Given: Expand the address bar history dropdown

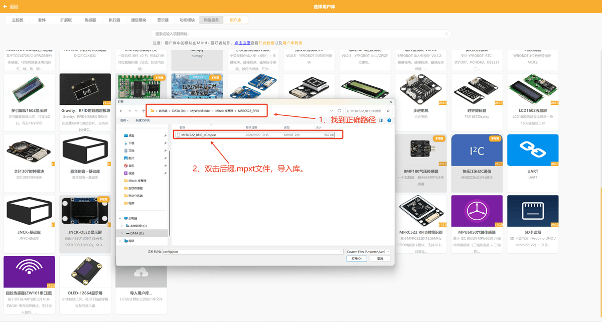Looking at the screenshot, I should click(x=331, y=110).
